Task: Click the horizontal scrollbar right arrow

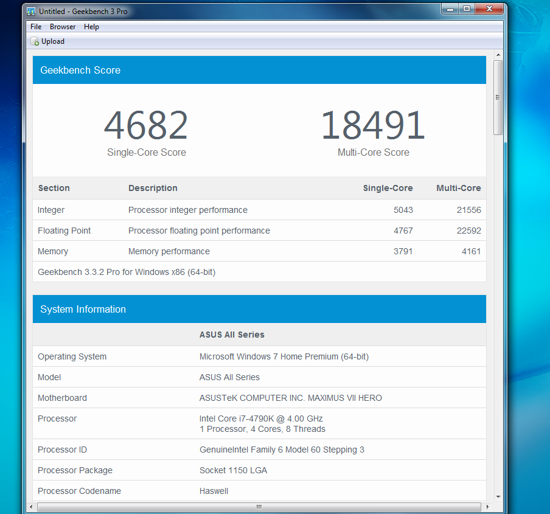Action: click(487, 507)
